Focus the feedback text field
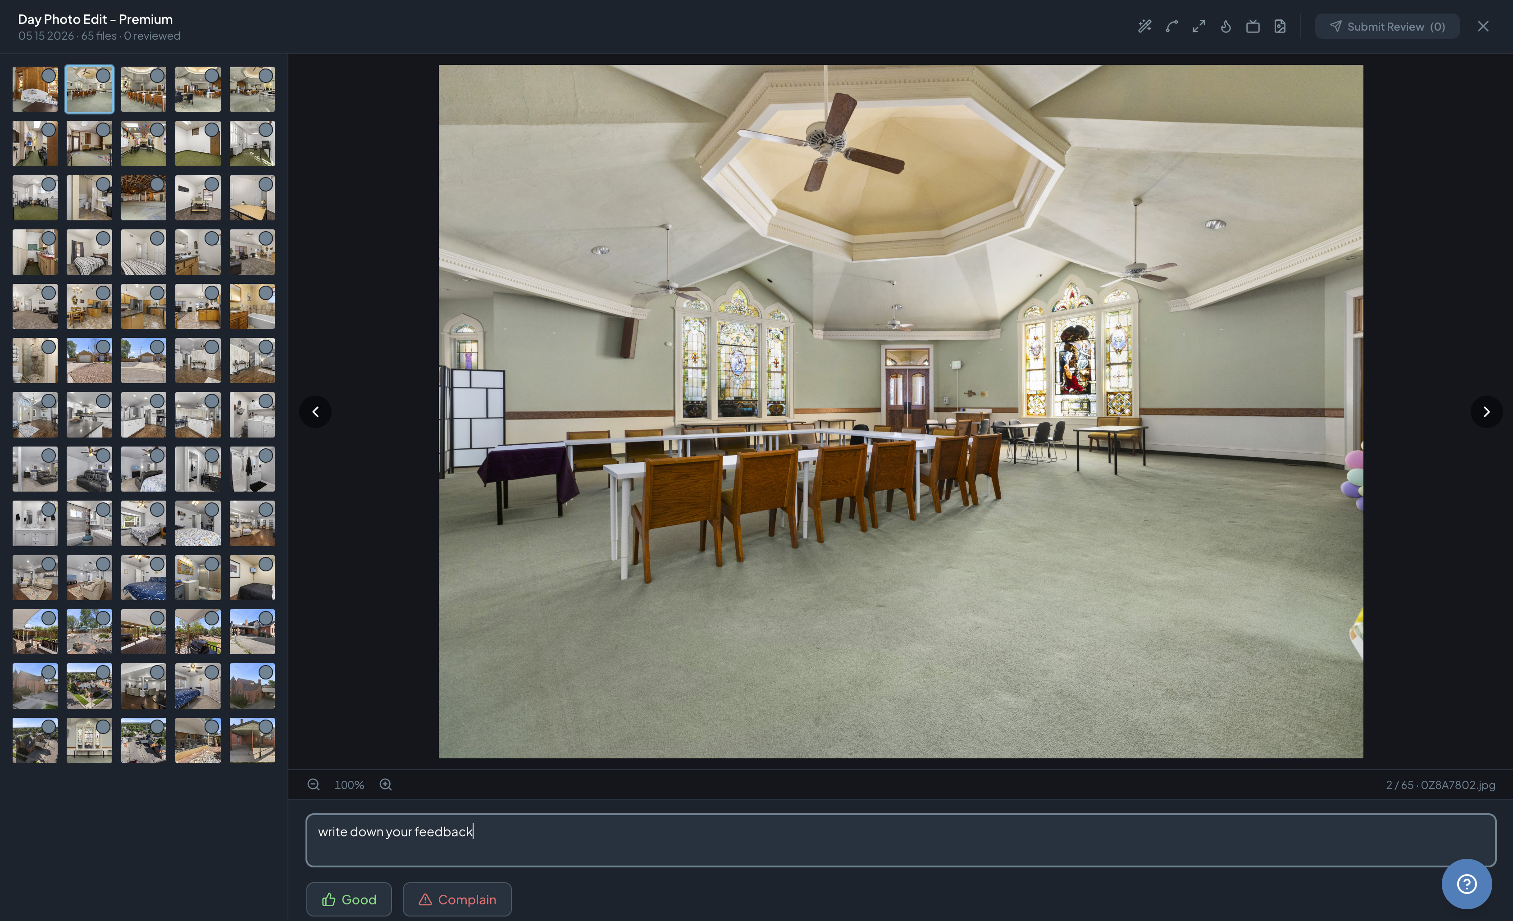1513x921 pixels. (x=901, y=840)
